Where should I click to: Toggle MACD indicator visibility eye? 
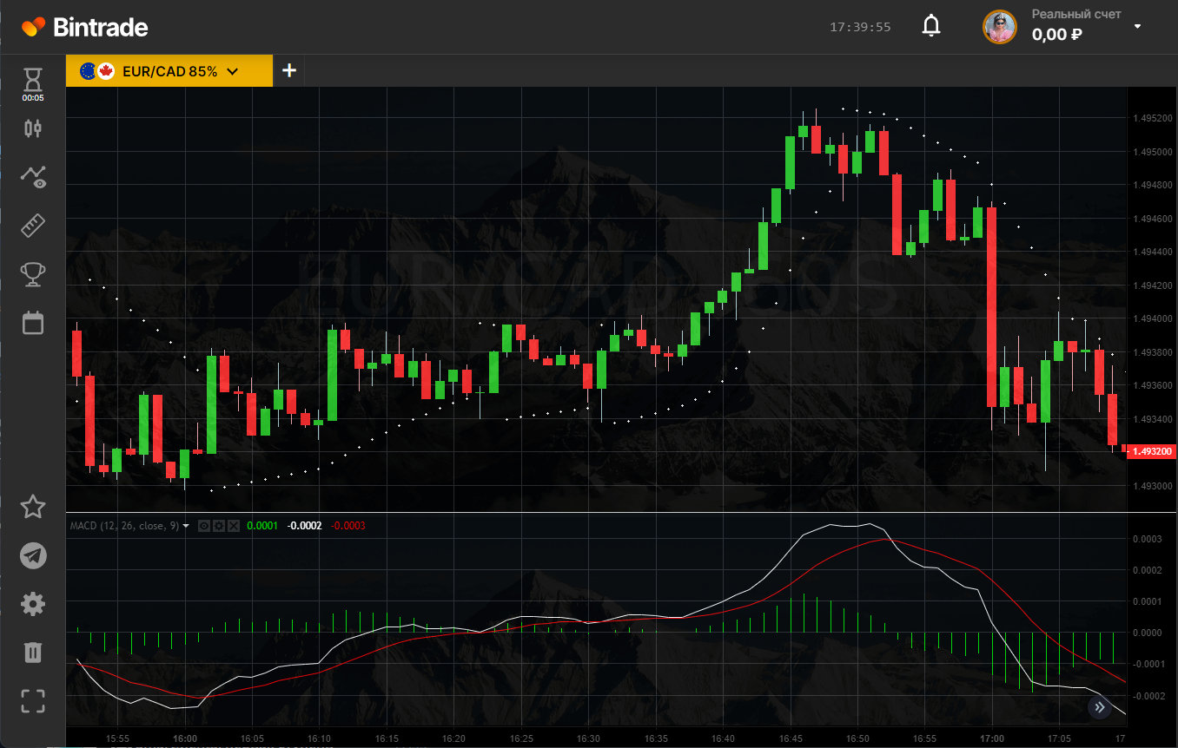tap(204, 526)
